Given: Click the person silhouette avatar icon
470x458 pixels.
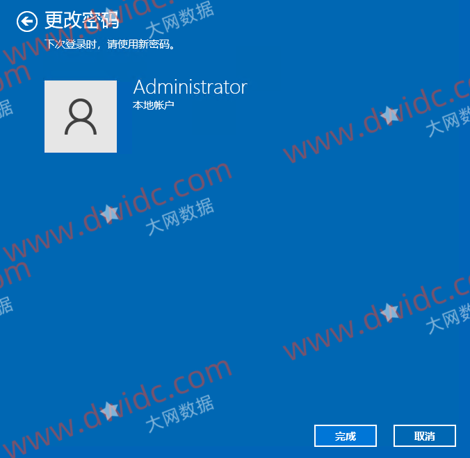Looking at the screenshot, I should click(81, 117).
